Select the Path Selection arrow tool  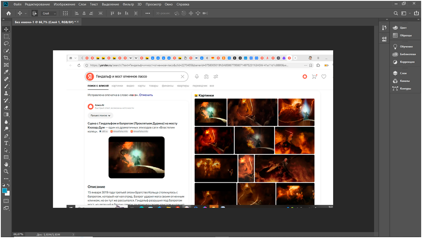(6, 150)
